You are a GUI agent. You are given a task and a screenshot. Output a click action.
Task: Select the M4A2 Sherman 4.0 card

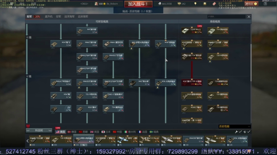tap(87, 44)
